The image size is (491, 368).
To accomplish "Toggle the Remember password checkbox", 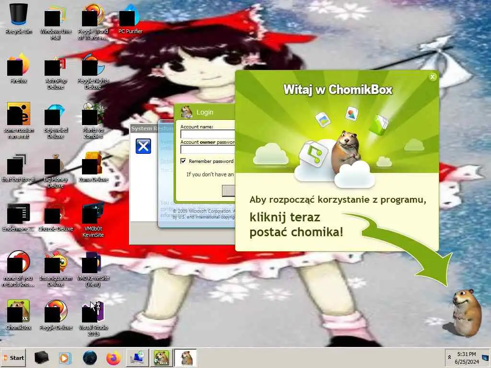I will click(x=183, y=161).
